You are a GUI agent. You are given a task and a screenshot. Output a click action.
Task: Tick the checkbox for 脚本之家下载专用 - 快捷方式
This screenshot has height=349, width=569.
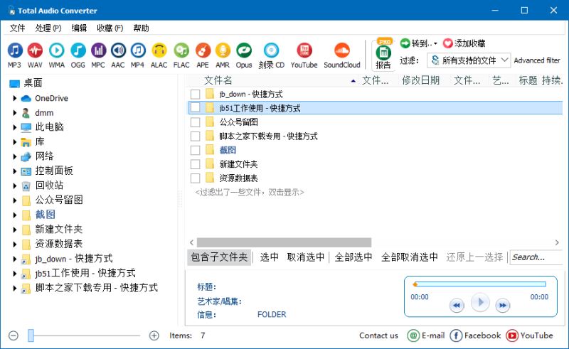pyautogui.click(x=195, y=136)
